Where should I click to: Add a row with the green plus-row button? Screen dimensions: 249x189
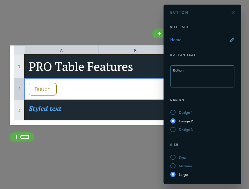click(x=22, y=137)
